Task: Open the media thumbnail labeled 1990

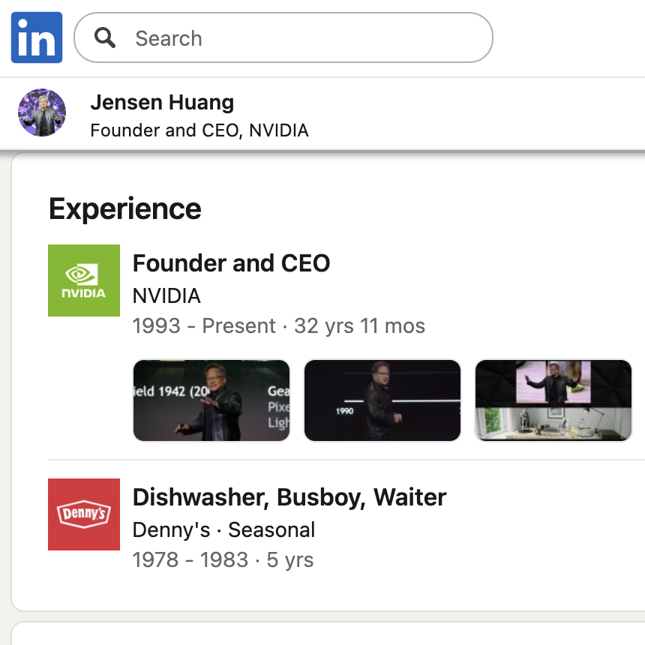Action: tap(382, 400)
